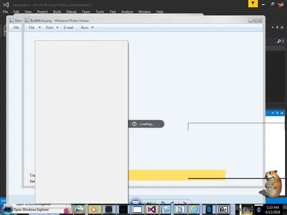Open the Visual Studio Edit menu
This screenshot has height=215, width=287.
point(16,12)
